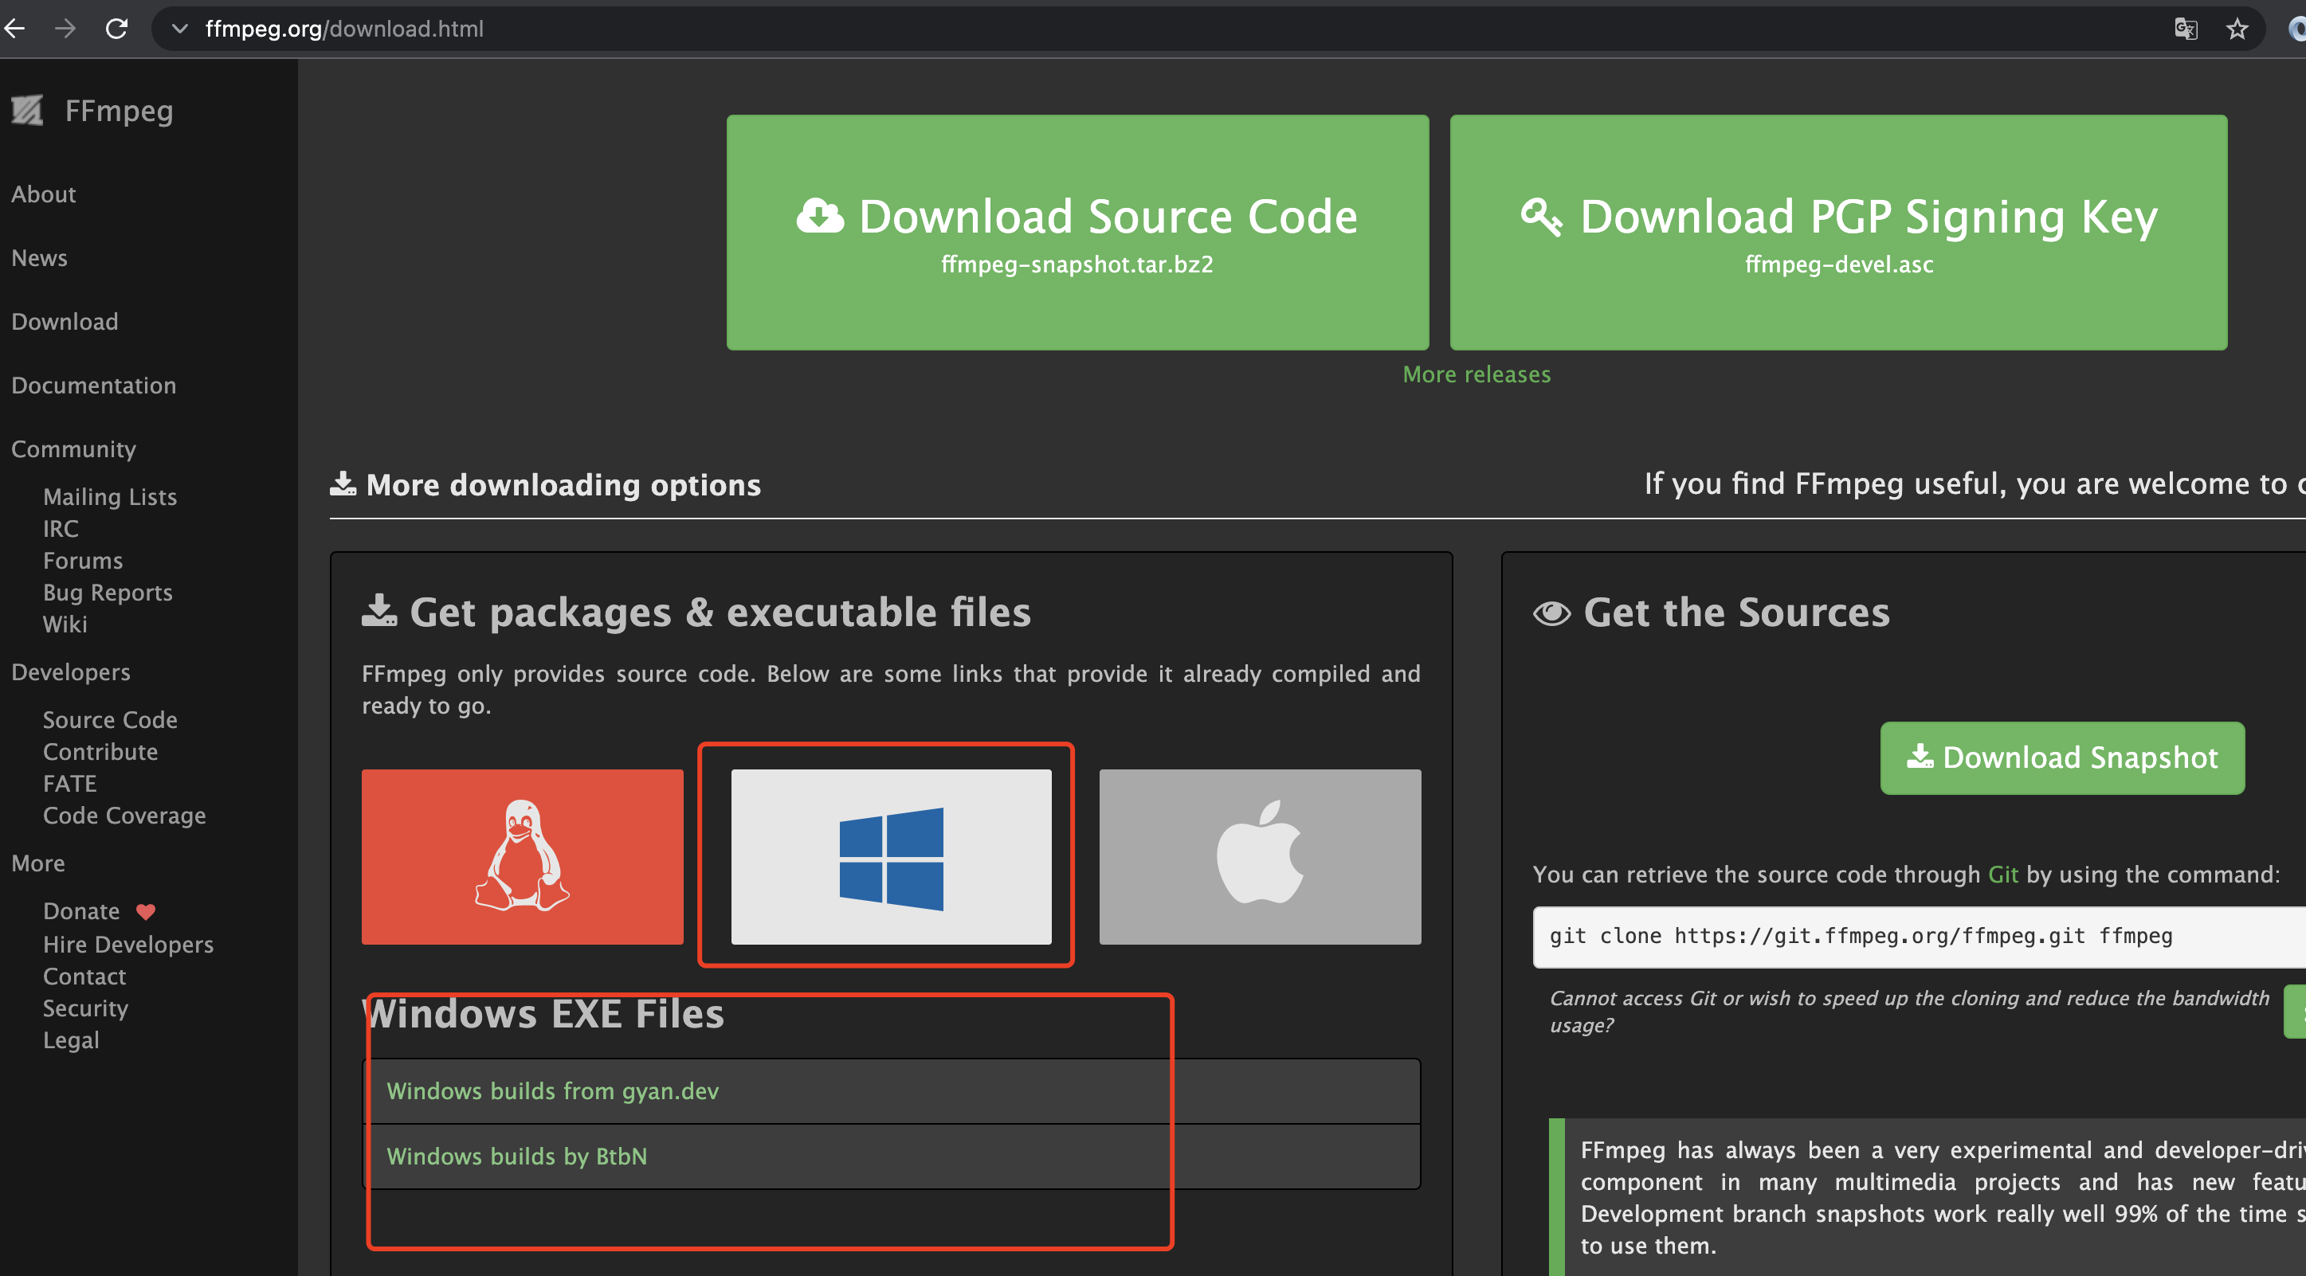Bookmark this page with star icon

tap(2237, 29)
